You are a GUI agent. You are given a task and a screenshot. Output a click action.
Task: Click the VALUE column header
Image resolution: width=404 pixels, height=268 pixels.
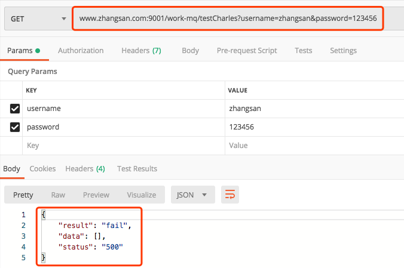click(237, 90)
